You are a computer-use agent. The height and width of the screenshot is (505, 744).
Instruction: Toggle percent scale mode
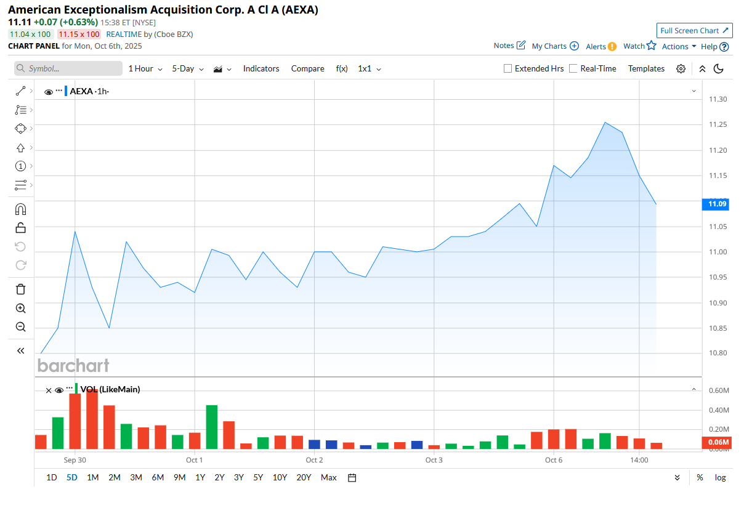tap(700, 477)
